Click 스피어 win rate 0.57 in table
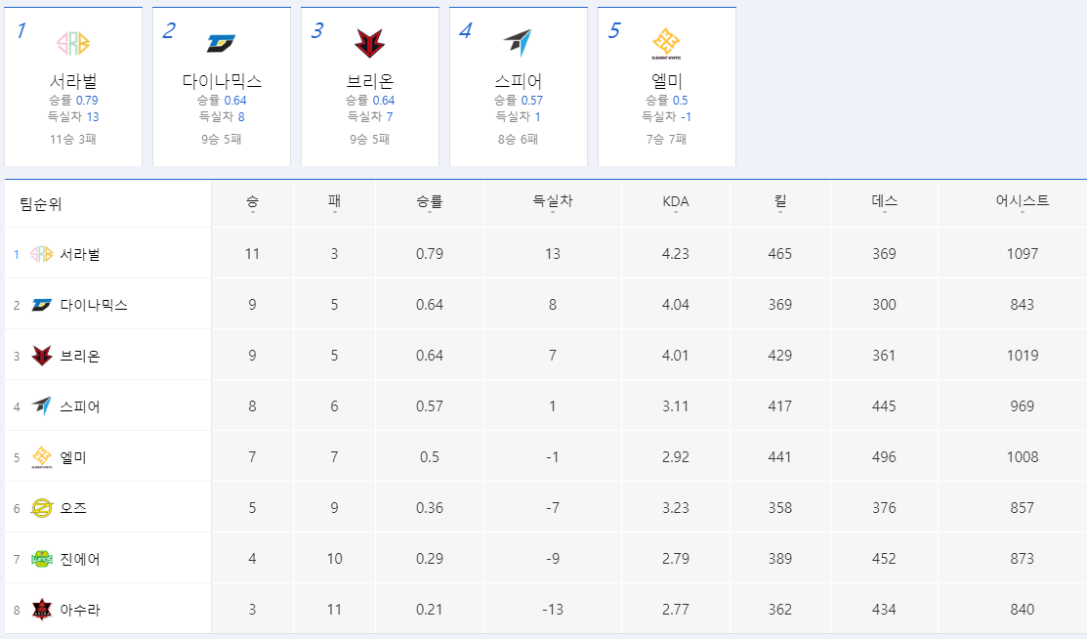Screen dimensions: 1087x639 click(429, 405)
